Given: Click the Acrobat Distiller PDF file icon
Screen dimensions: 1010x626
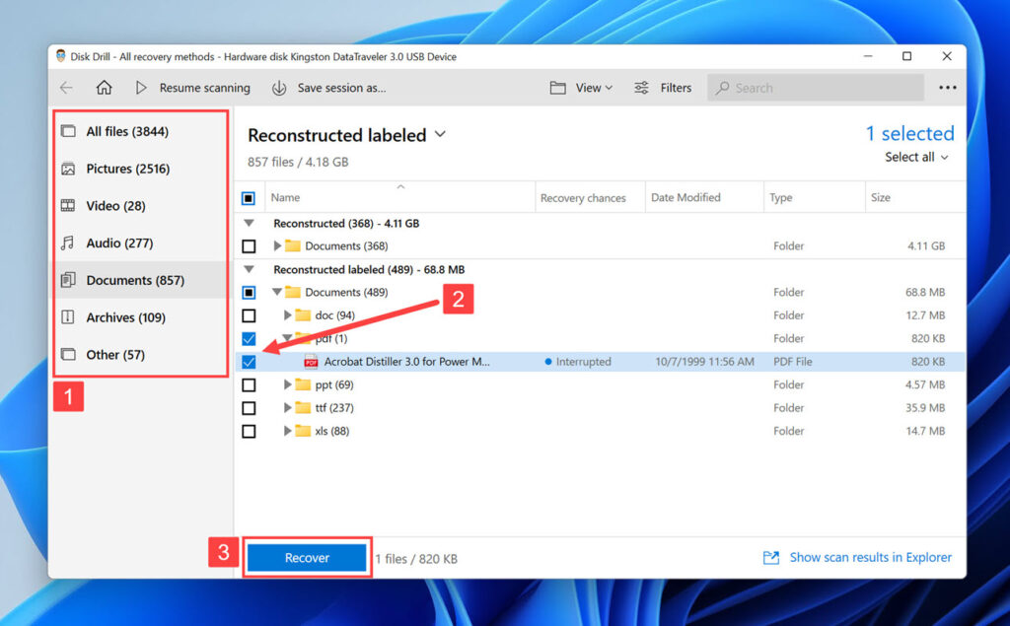Looking at the screenshot, I should click(311, 362).
